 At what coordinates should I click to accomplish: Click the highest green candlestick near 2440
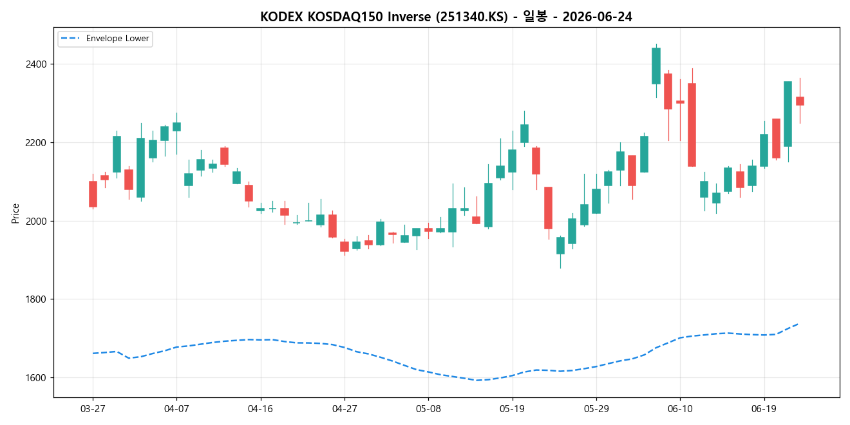(x=656, y=66)
